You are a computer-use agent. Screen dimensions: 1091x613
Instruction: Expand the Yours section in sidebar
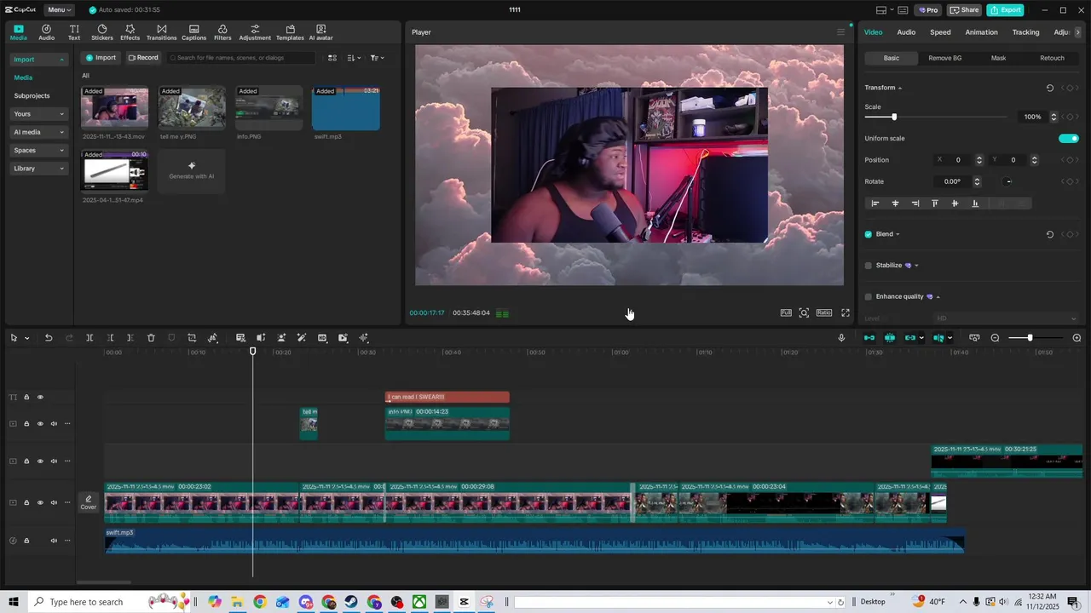point(39,114)
